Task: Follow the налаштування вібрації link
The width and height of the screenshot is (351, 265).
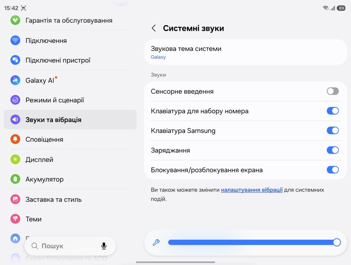Action: (252, 190)
